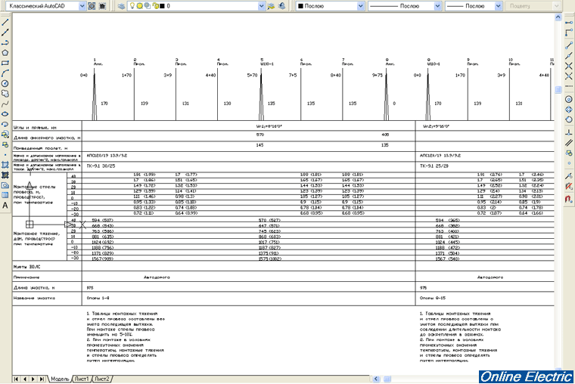Enable Snap to Quadrant

tap(569, 110)
